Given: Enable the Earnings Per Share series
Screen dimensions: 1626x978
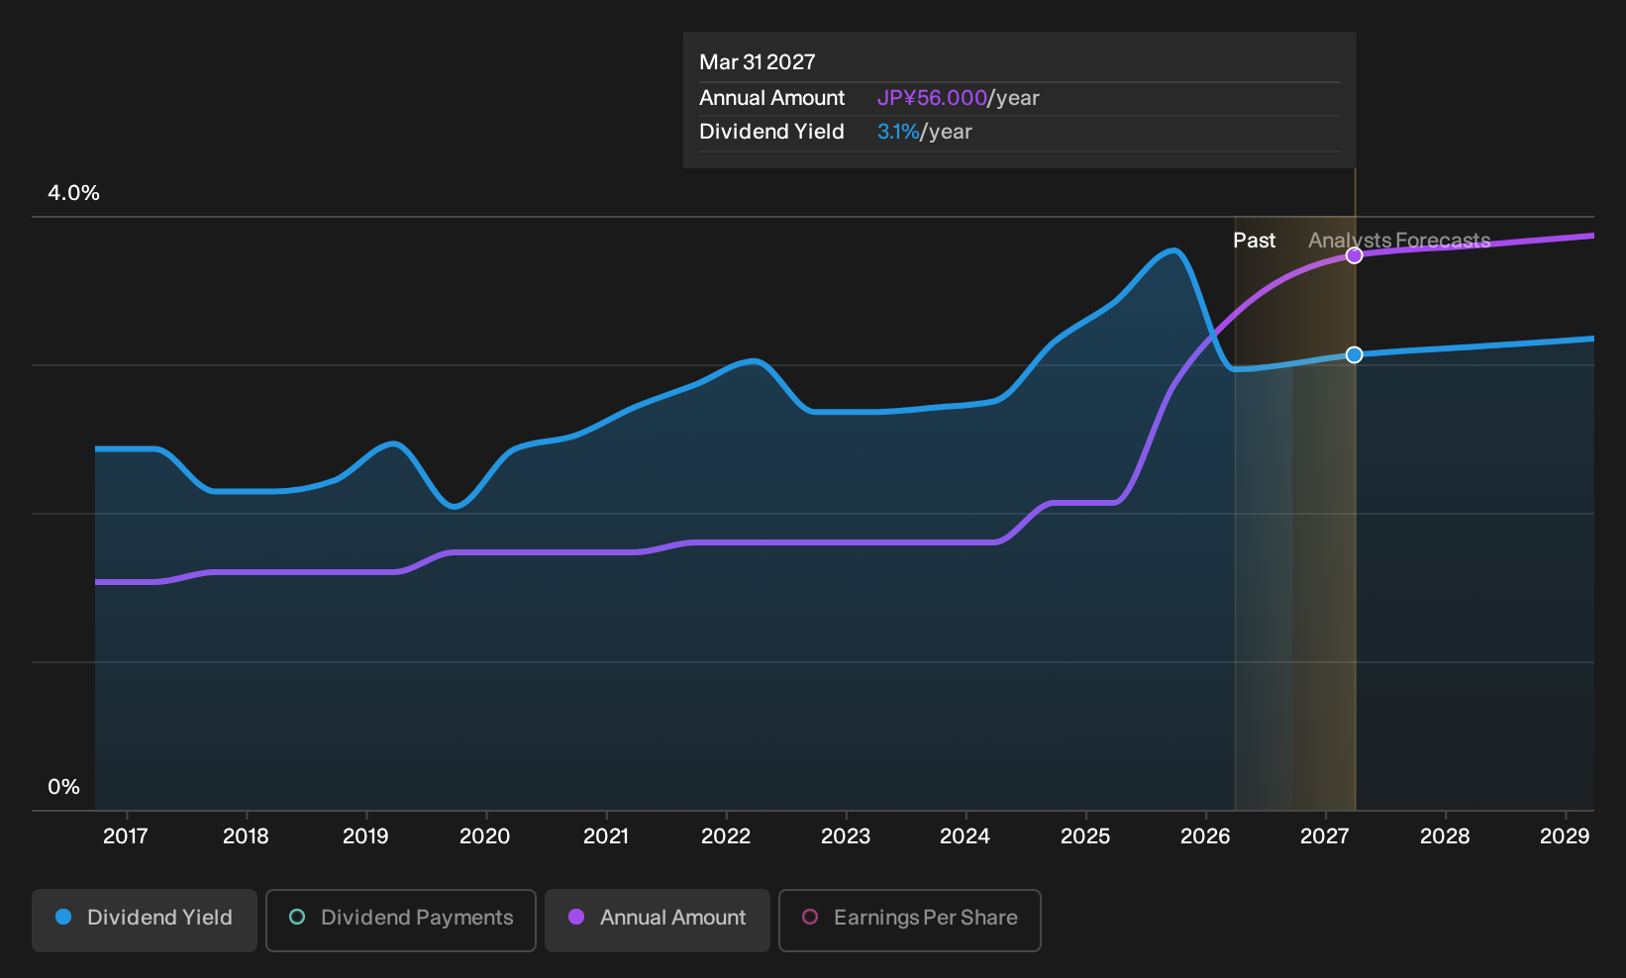Looking at the screenshot, I should [x=910, y=921].
